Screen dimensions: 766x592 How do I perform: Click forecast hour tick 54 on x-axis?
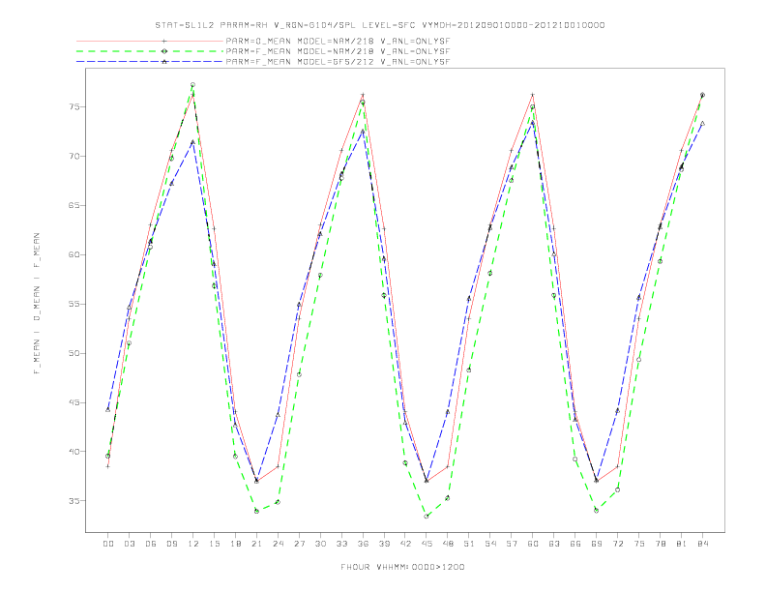tap(490, 544)
